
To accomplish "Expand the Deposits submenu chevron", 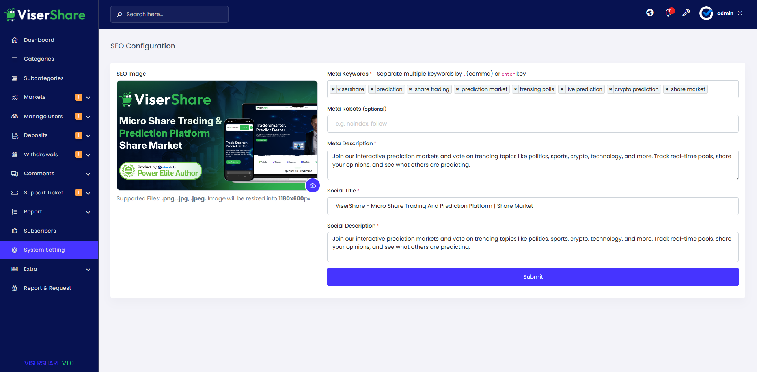I will (x=88, y=136).
